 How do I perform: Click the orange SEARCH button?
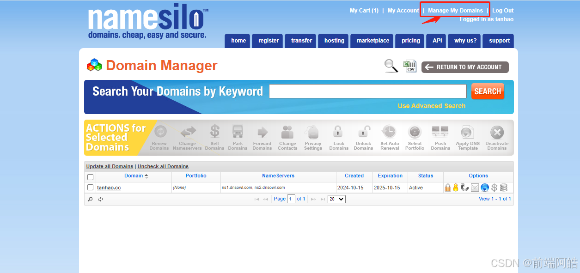click(488, 91)
